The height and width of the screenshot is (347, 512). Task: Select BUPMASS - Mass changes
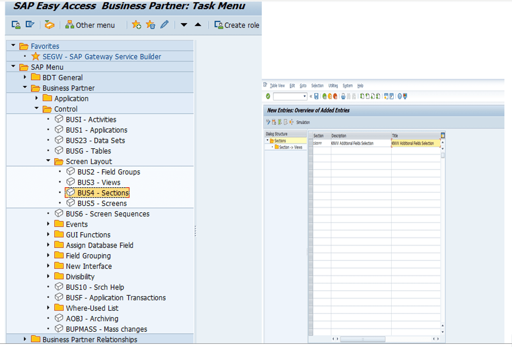point(106,329)
